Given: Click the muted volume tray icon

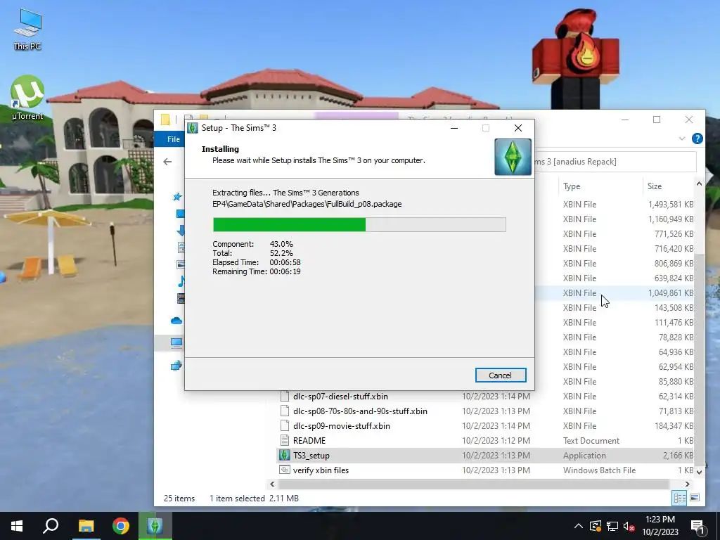Looking at the screenshot, I should point(629,526).
